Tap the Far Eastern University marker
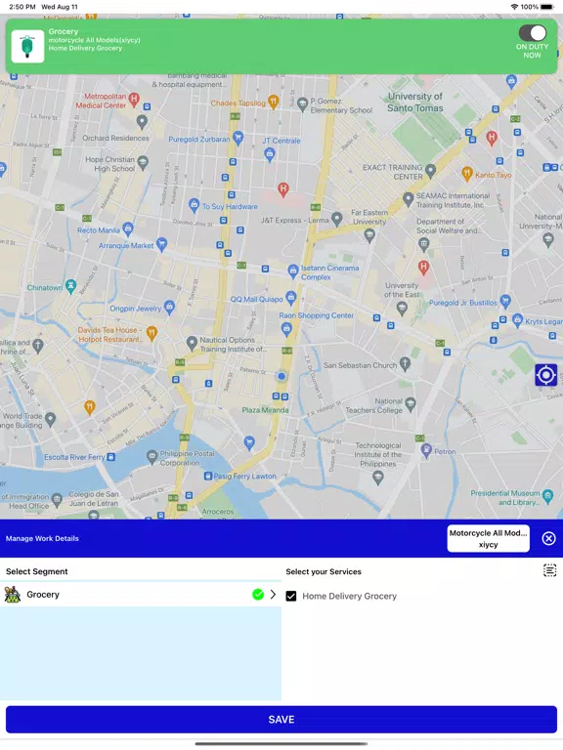 click(369, 234)
